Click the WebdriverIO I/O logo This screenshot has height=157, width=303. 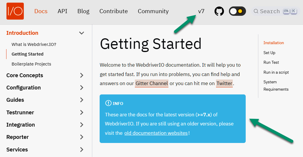point(15,11)
